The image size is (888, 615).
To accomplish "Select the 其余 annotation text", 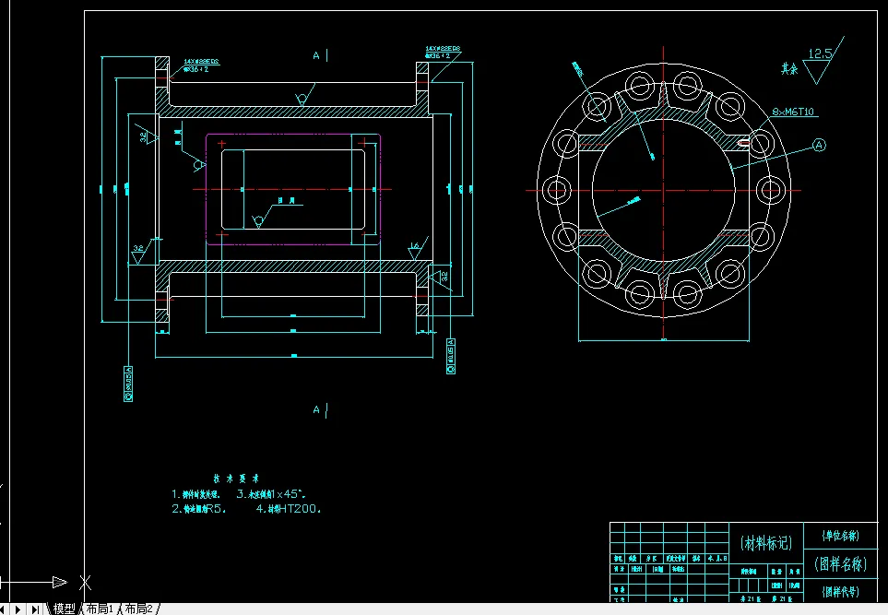I will pos(789,68).
